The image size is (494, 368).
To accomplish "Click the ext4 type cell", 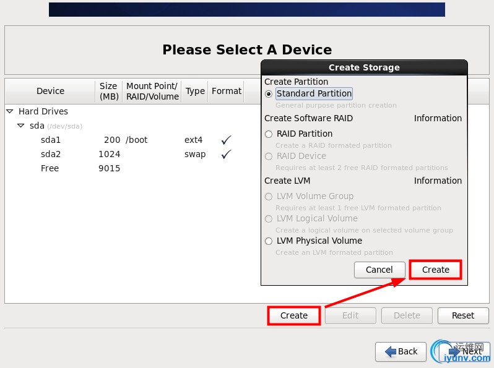I will 193,140.
